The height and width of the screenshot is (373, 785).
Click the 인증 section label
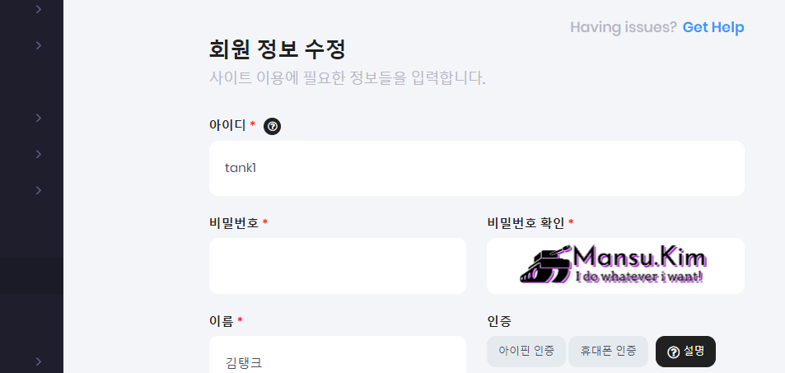tap(500, 320)
